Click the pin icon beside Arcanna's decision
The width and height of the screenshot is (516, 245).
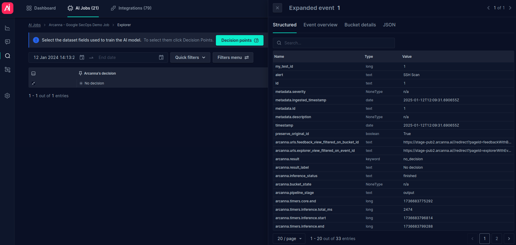click(x=80, y=73)
